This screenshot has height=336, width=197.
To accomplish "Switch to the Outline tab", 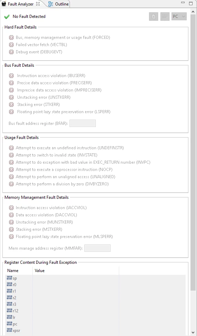I will [58, 4].
